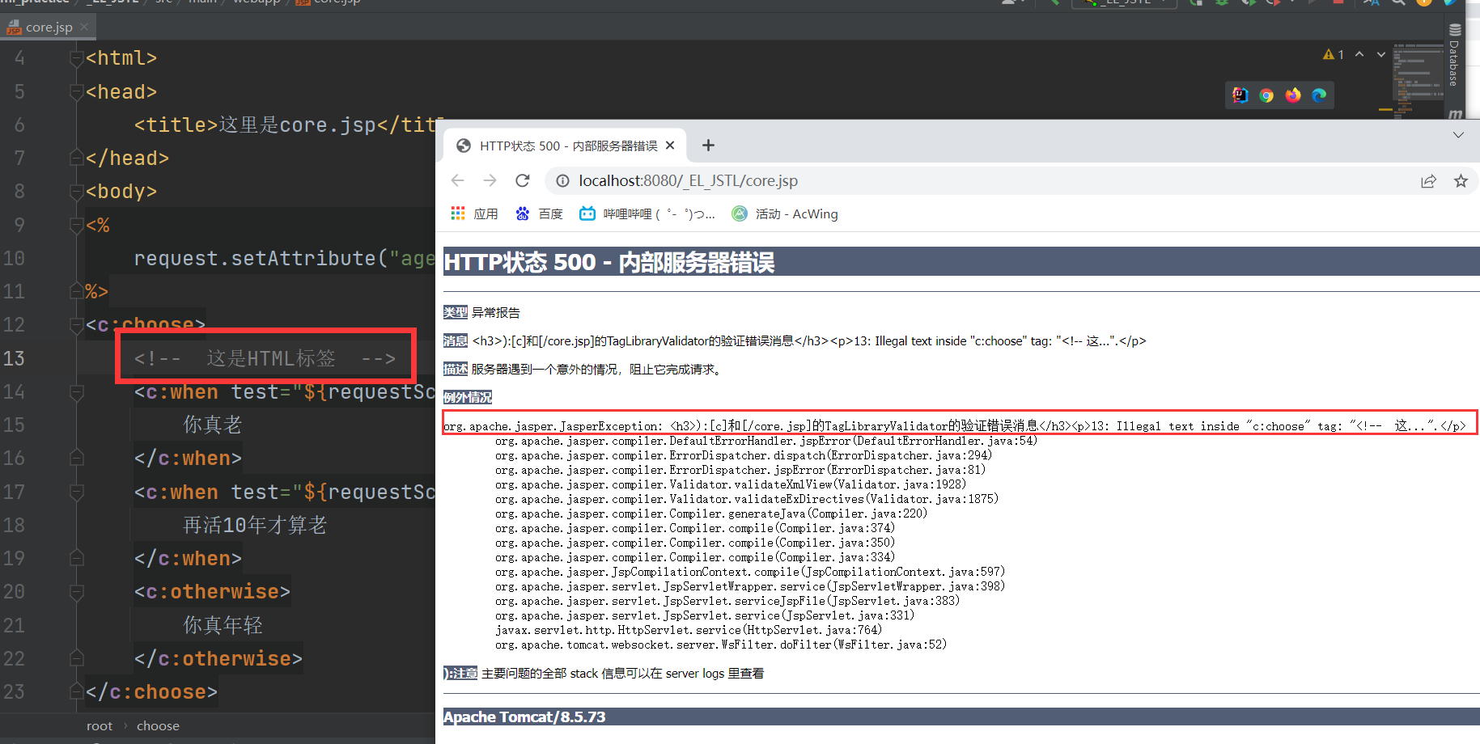Click the request.setAttribute code line
Image resolution: width=1480 pixels, height=744 pixels.
tap(285, 258)
